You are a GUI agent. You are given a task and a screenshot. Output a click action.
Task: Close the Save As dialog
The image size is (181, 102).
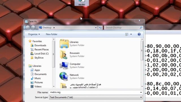coord(139,21)
